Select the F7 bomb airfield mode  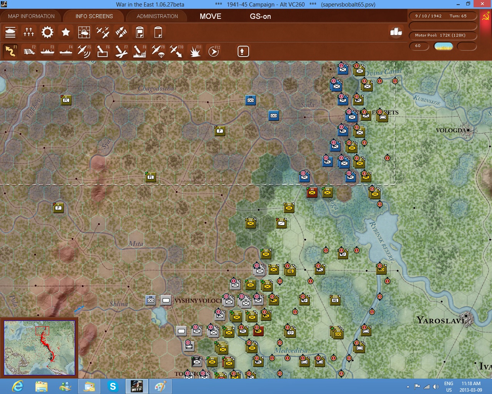(x=121, y=51)
